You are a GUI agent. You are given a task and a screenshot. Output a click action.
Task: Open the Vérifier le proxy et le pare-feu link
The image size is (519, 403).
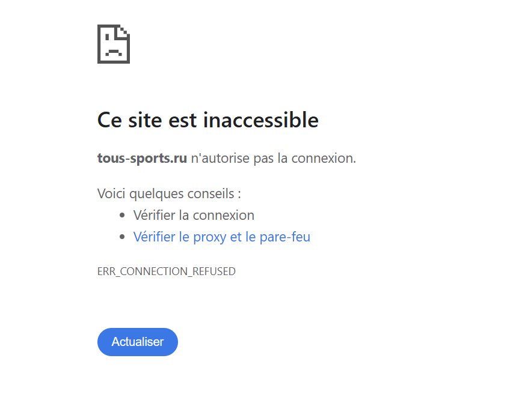coord(221,237)
